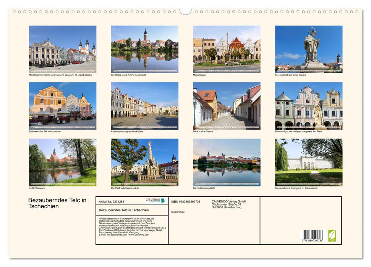Image resolution: width=371 pixels, height=267 pixels.
Task: Click the info@calvendo.com email line
Action: click(x=124, y=235)
